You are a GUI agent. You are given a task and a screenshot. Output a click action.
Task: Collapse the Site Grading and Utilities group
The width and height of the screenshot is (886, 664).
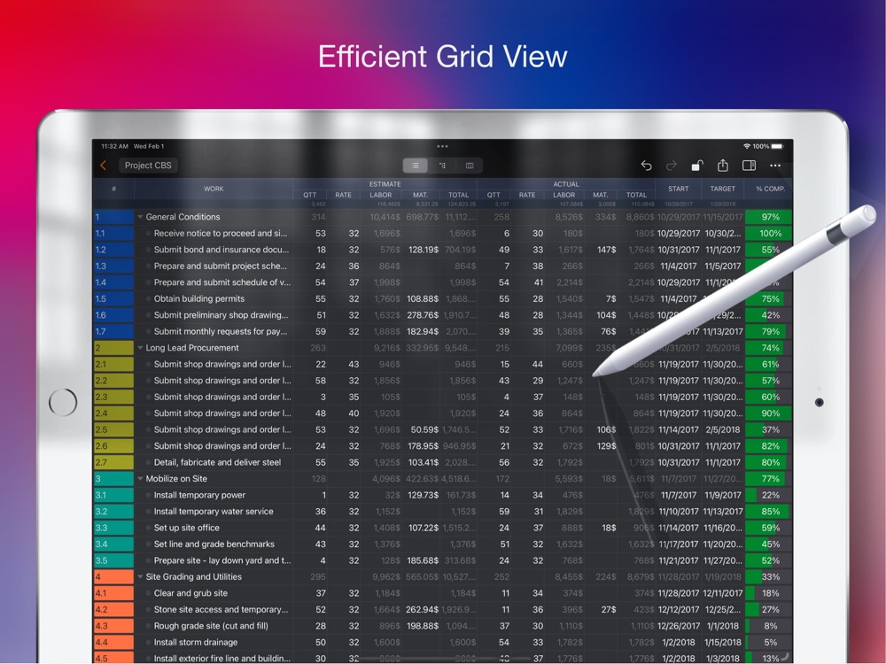140,576
